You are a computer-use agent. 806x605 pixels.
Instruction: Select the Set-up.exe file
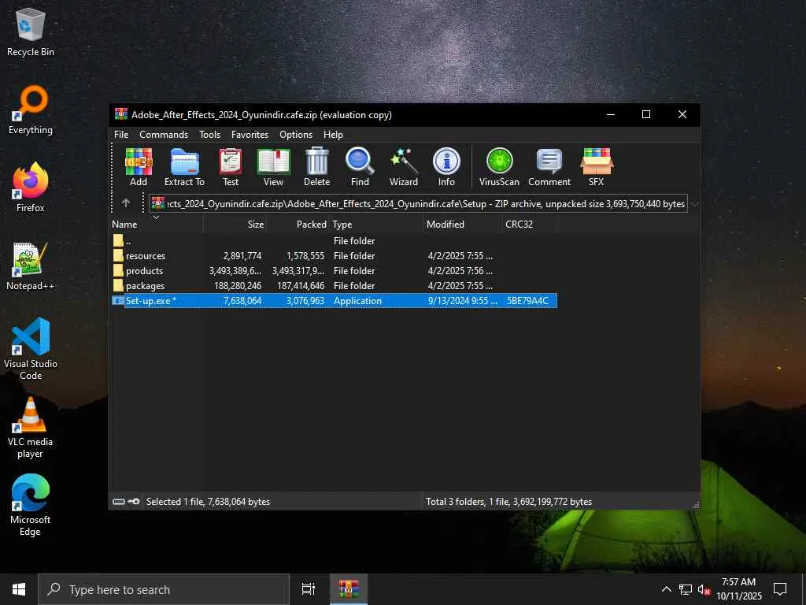click(x=334, y=300)
